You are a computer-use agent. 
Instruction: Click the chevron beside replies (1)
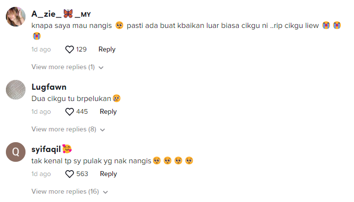click(x=101, y=68)
